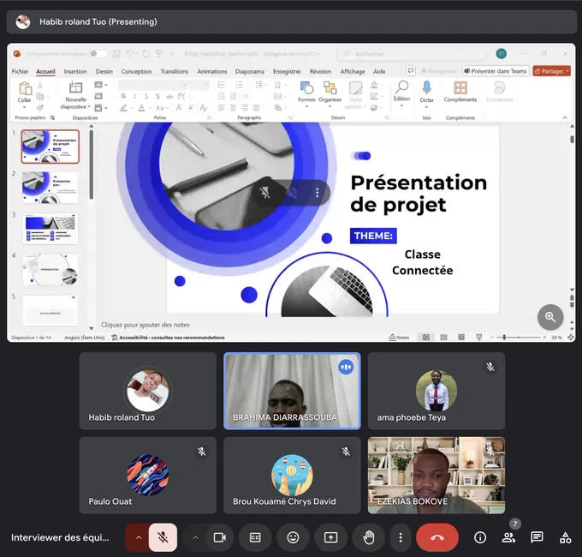Start slideshow icon in status bar

tap(478, 337)
